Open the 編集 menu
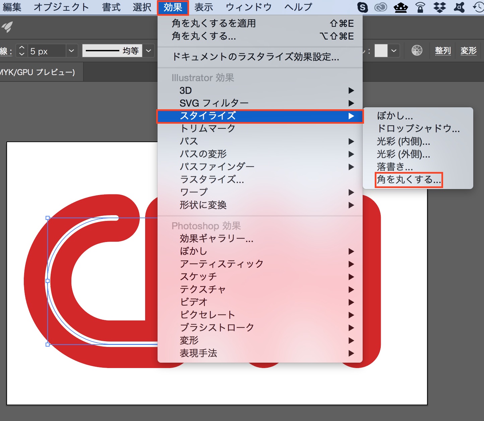This screenshot has height=421, width=484. point(12,7)
